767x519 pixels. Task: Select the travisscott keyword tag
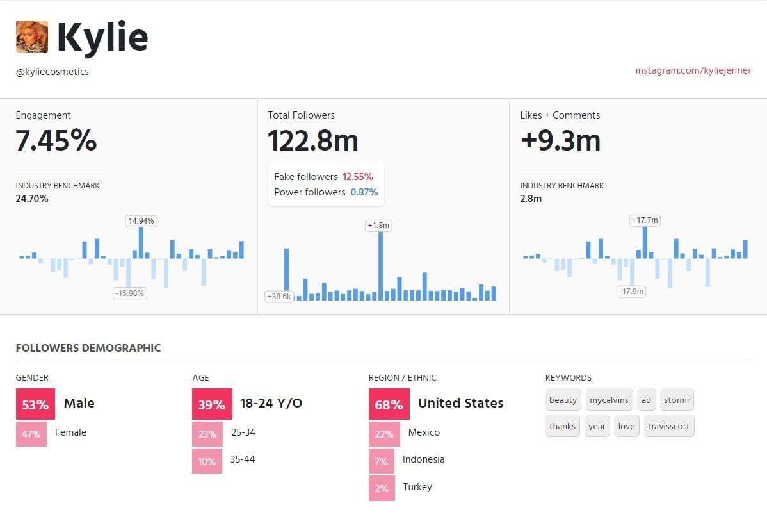click(x=668, y=426)
